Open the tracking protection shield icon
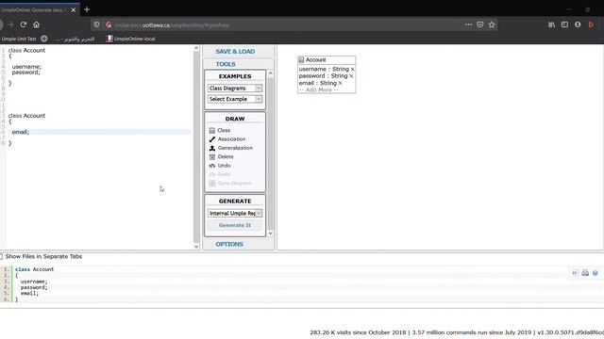Screen dimensions: 604x339 [96, 24]
